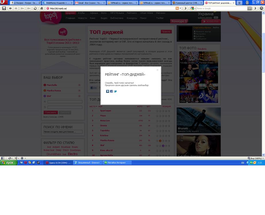265x215 pixels.
Task: Click the address bar URL field
Action: [x=112, y=8]
